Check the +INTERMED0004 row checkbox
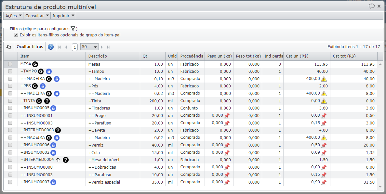 coord(10,160)
